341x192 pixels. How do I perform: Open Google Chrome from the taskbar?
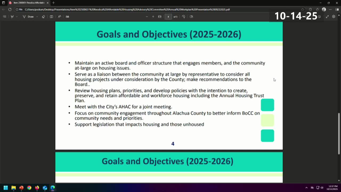tap(29, 188)
